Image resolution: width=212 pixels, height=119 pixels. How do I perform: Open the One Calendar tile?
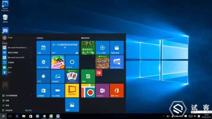tap(117, 62)
